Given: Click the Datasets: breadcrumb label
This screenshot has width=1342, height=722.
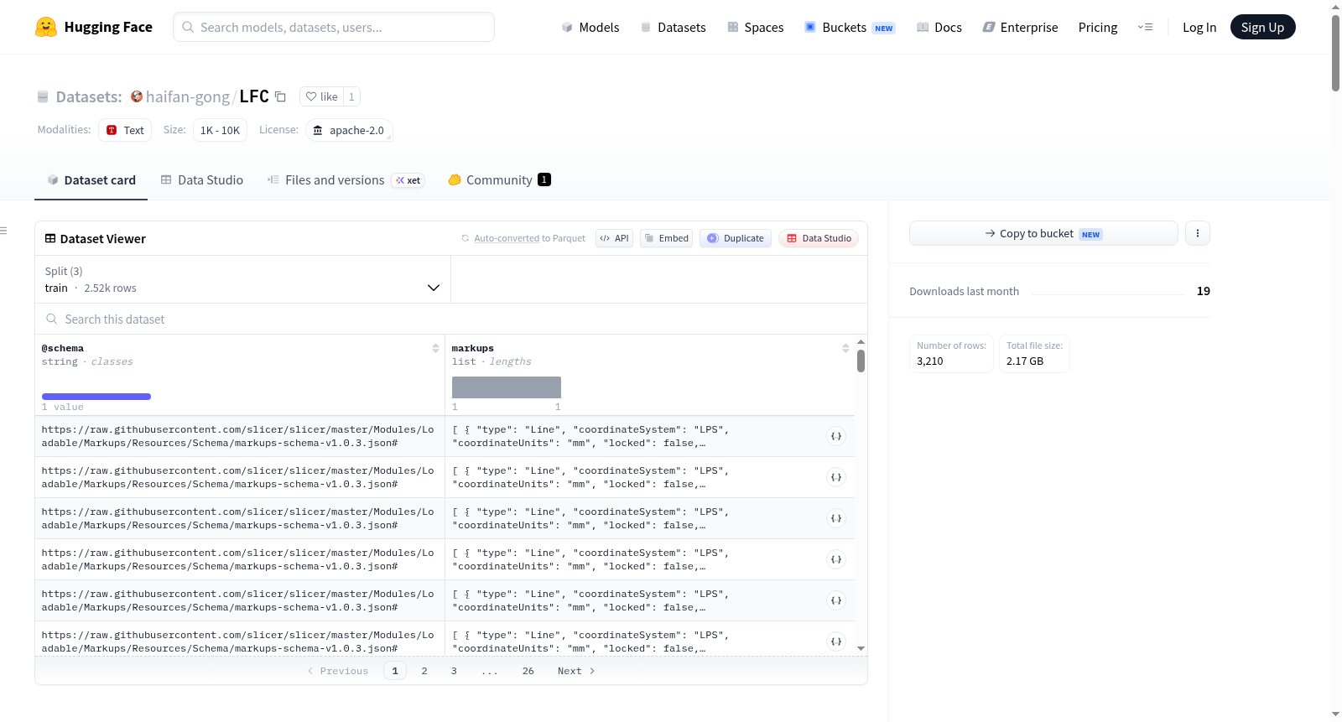Looking at the screenshot, I should tap(89, 96).
